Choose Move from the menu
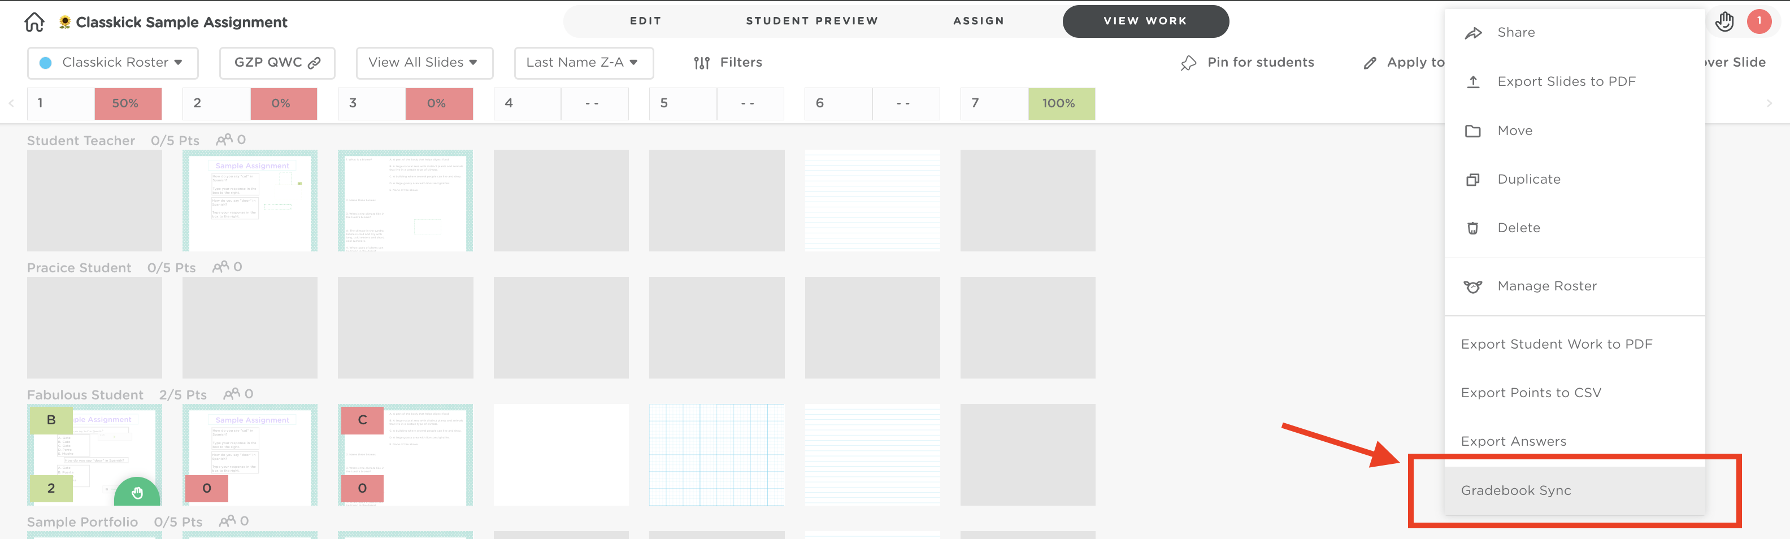The image size is (1790, 539). 1575,131
